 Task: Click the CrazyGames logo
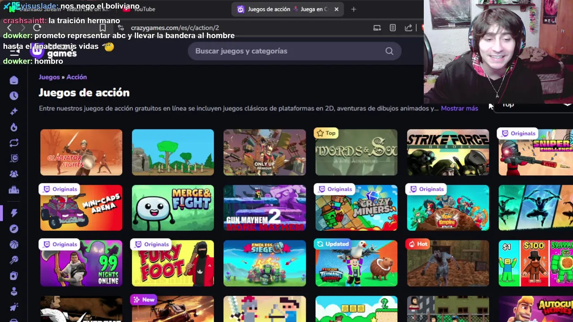(x=54, y=51)
